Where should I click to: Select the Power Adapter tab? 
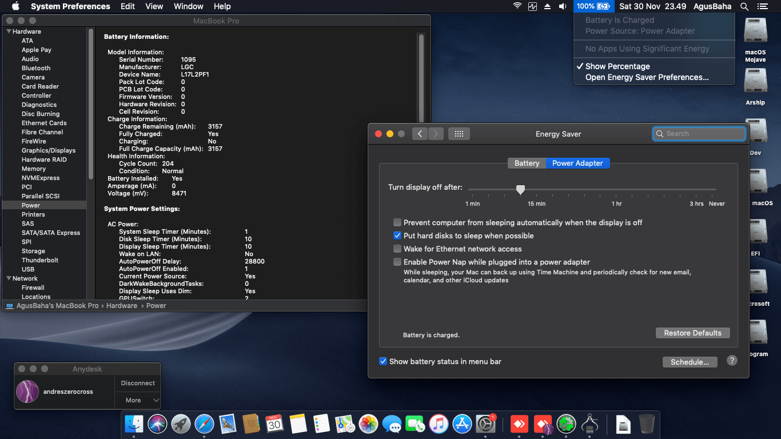(x=577, y=163)
